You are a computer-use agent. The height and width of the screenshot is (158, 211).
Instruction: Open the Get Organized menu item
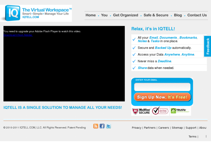(126, 15)
